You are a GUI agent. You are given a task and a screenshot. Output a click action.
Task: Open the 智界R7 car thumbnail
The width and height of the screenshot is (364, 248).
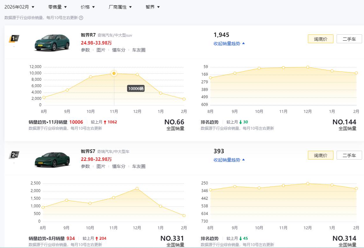pyautogui.click(x=52, y=43)
